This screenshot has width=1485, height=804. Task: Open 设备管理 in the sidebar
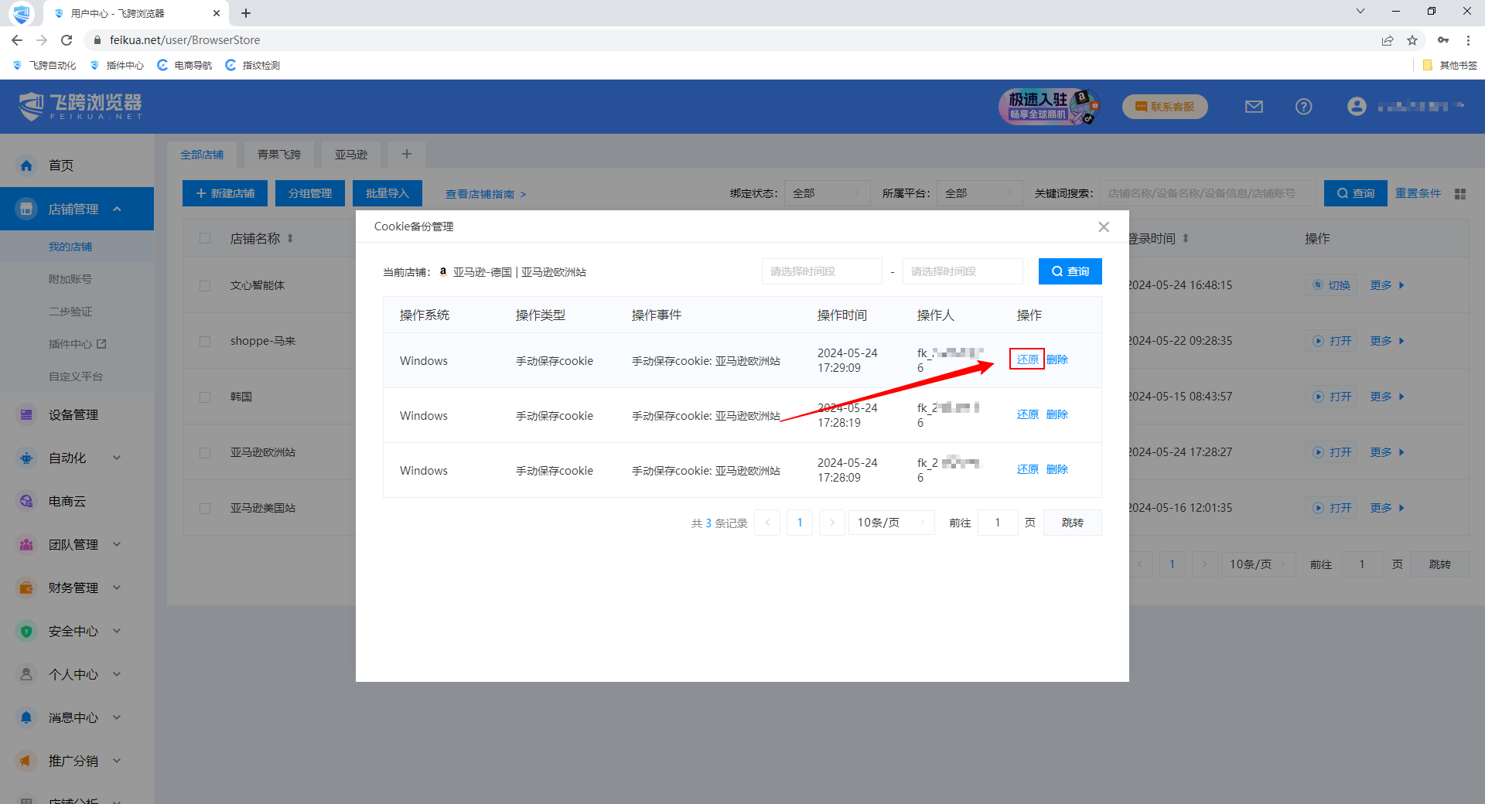tap(73, 414)
